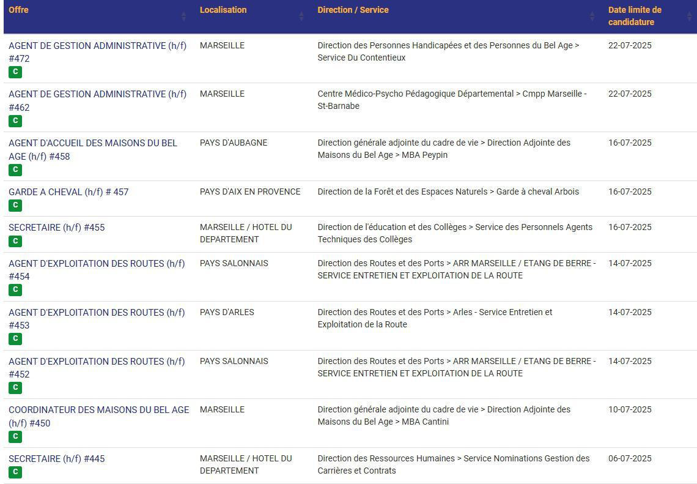
Task: Click the green C badge under GARDE A CHEVAL #457
Action: click(x=15, y=206)
